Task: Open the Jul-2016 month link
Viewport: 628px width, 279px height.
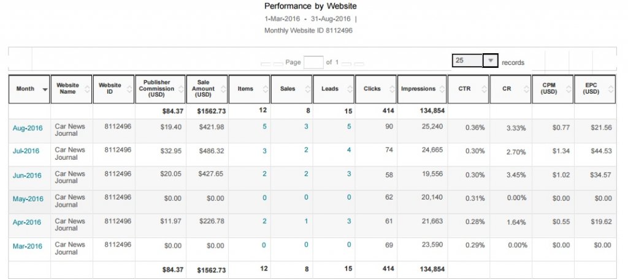Action: pos(26,151)
